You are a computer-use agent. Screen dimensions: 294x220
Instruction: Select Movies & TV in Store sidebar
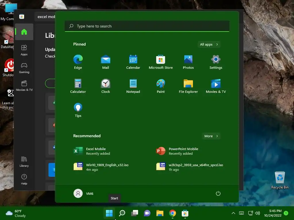click(24, 86)
